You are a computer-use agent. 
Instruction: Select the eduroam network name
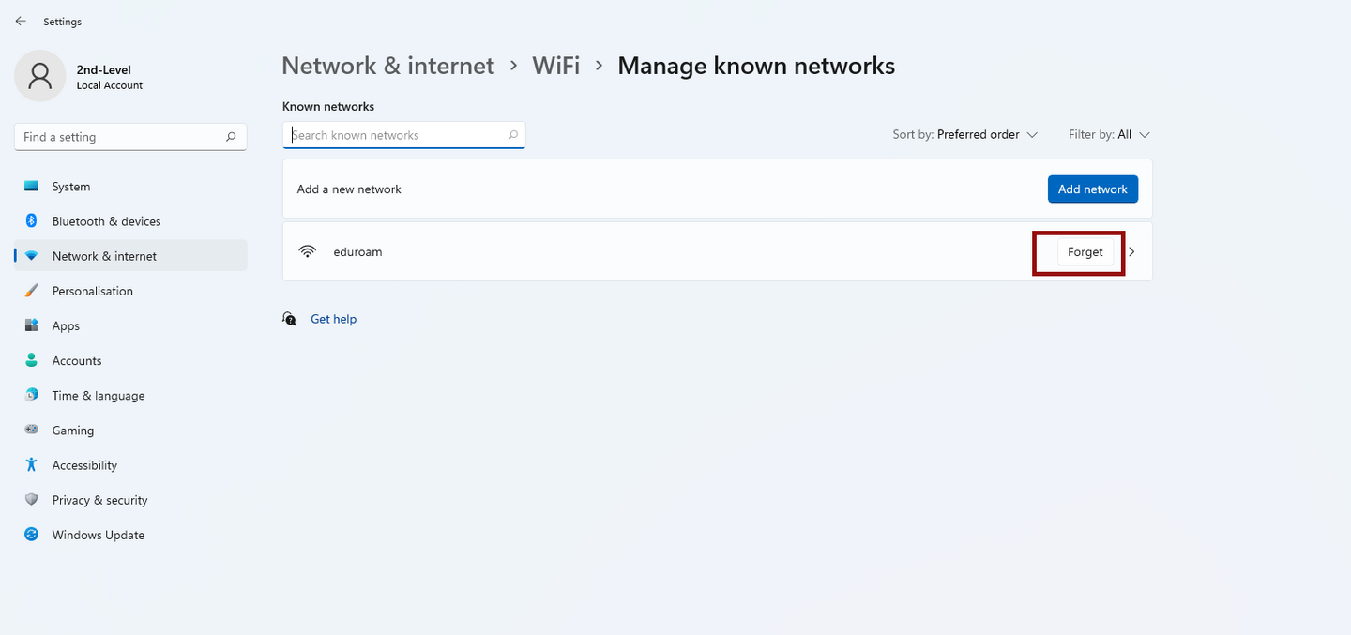[x=357, y=251]
